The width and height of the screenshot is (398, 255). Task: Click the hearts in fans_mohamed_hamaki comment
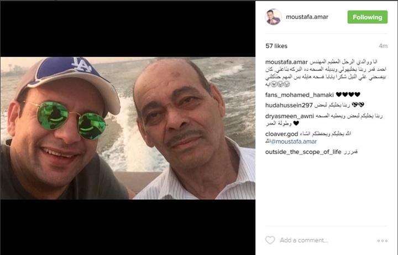[x=348, y=95]
